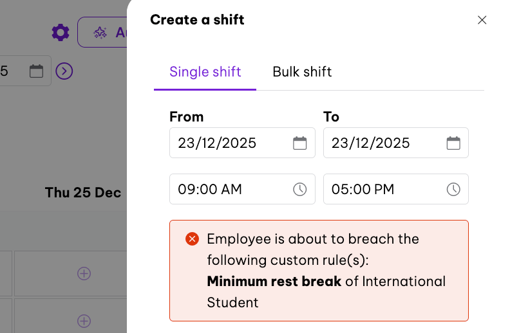Go to next week using circled arrow
Viewport: 510px width, 333px height.
64,71
